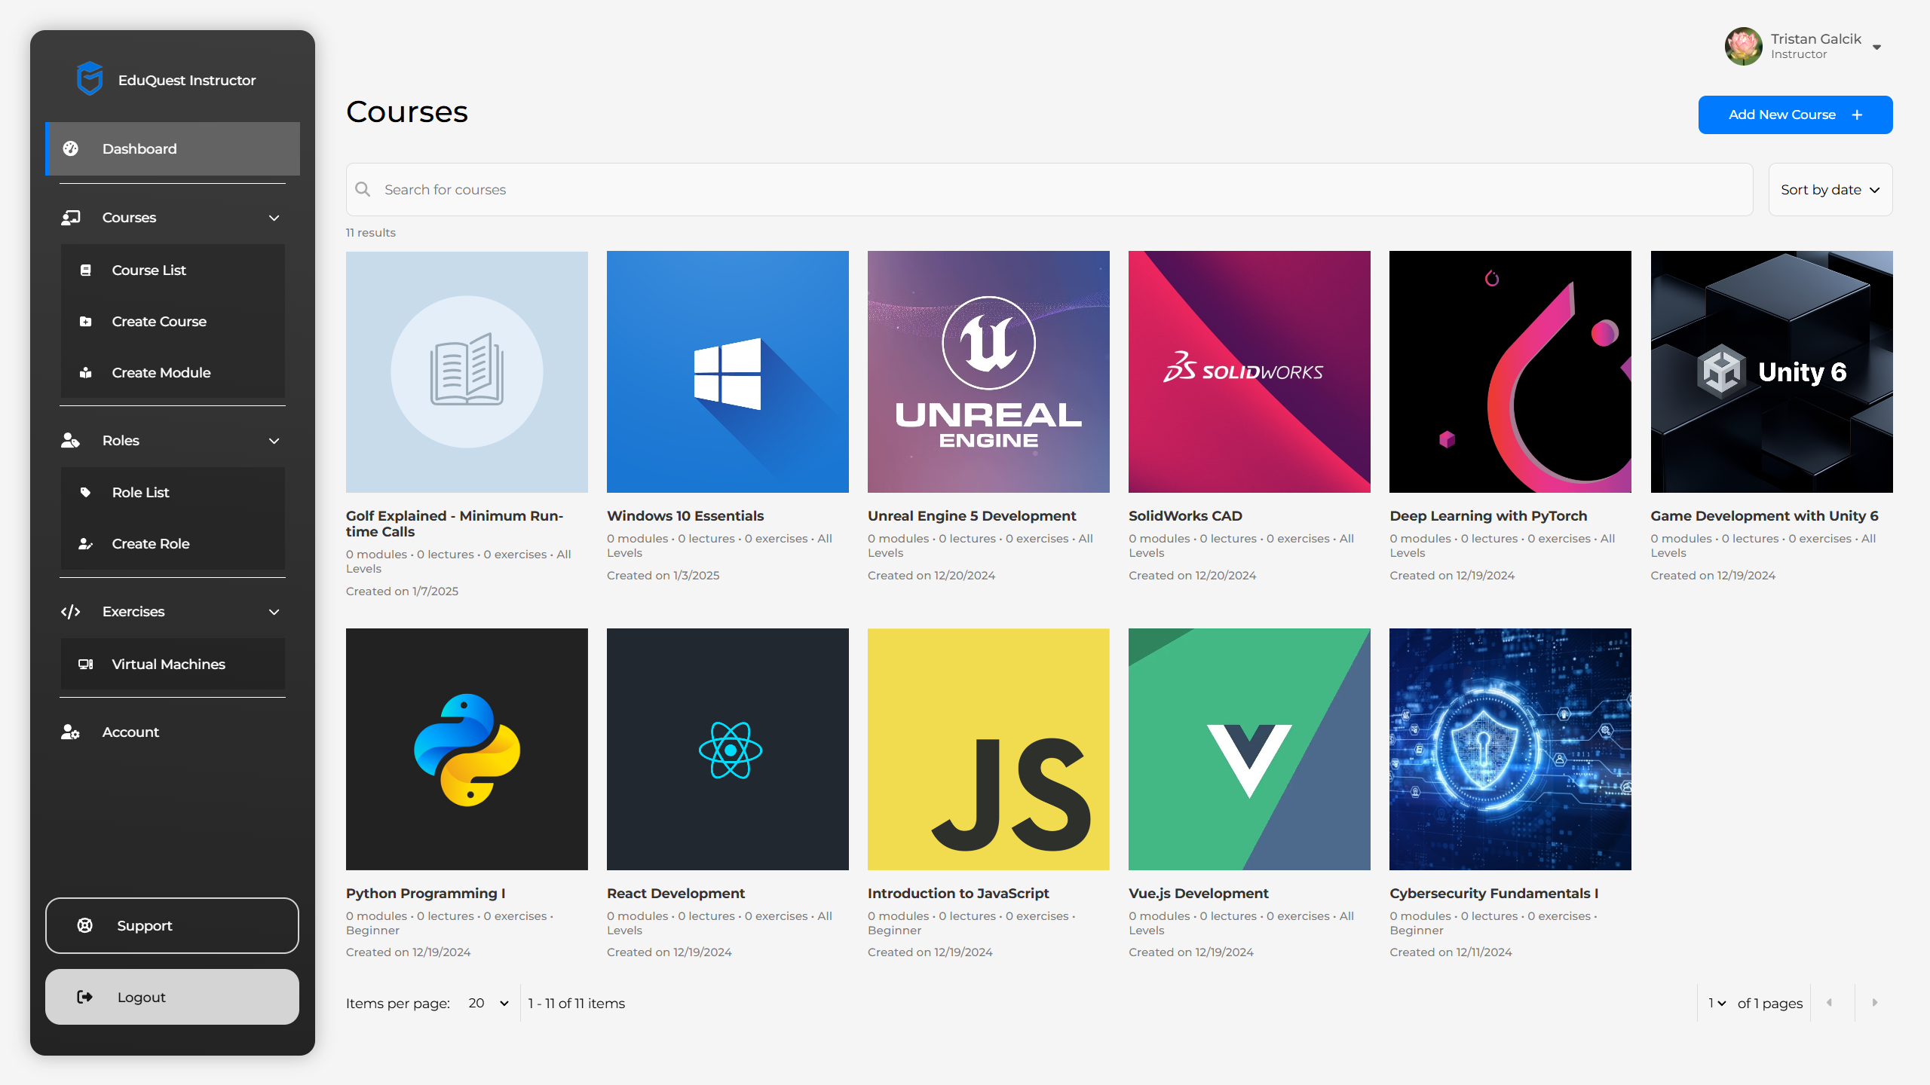Go to previous page arrow
Screen dimensions: 1930x1085
1830,1002
